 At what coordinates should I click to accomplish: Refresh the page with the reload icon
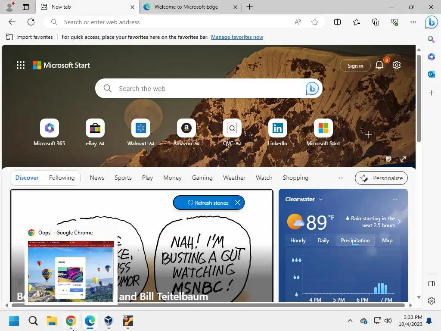tap(31, 22)
